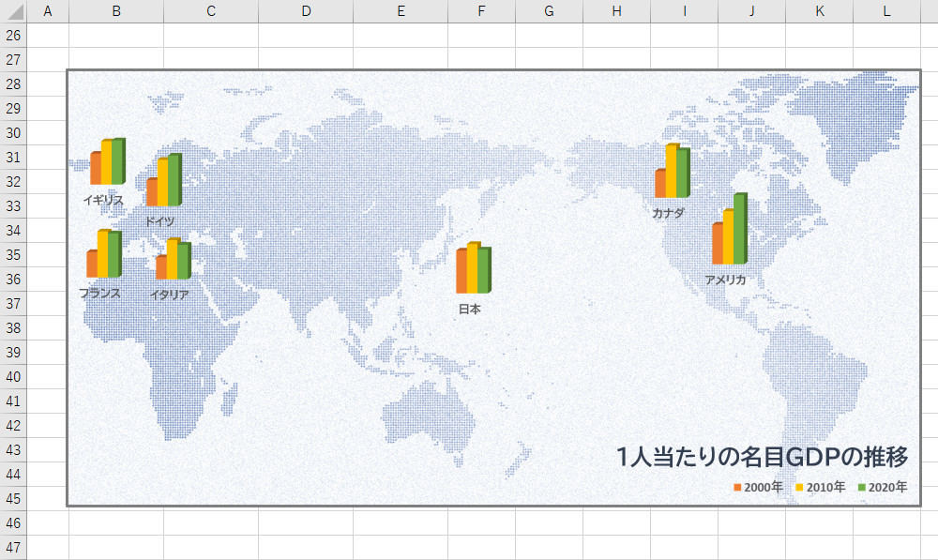Viewport: 938px width, 560px height.
Task: Click the ドイツ label
Action: tap(159, 221)
